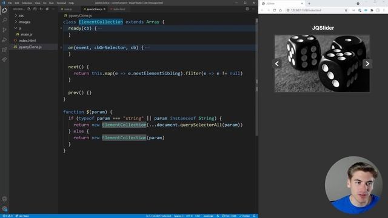Reload the browser page
388x218 pixels.
coord(275,10)
